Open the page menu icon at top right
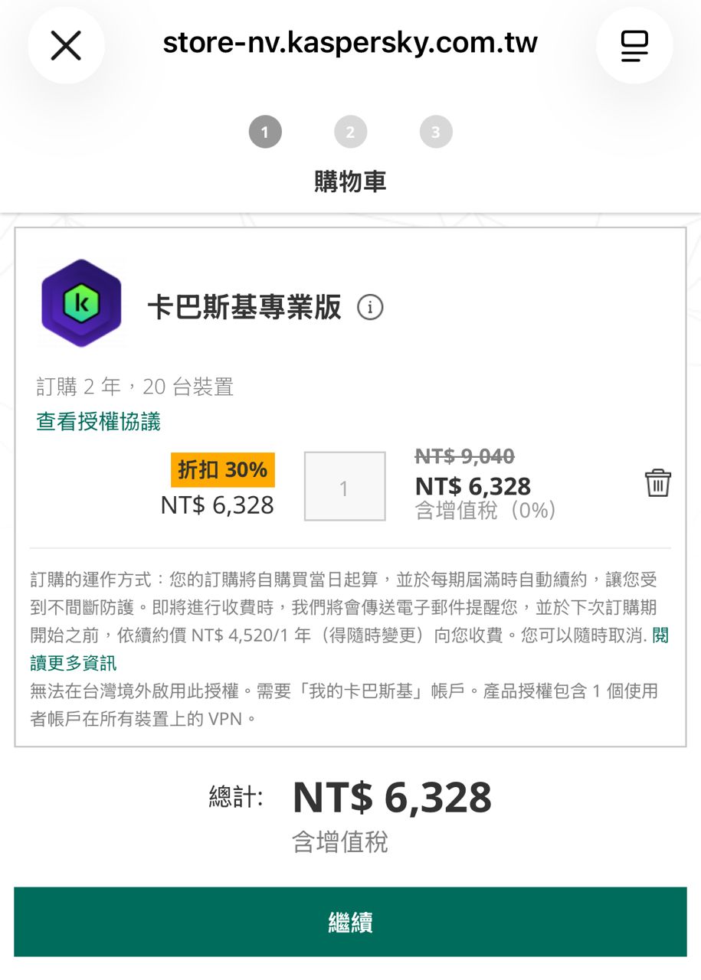The width and height of the screenshot is (701, 980). point(634,46)
